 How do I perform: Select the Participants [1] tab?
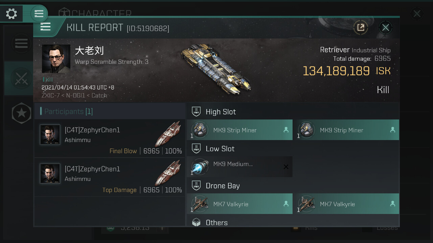click(x=69, y=111)
